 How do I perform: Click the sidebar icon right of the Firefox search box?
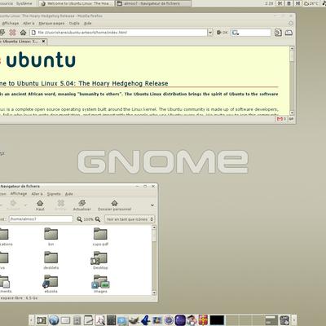click(278, 33)
